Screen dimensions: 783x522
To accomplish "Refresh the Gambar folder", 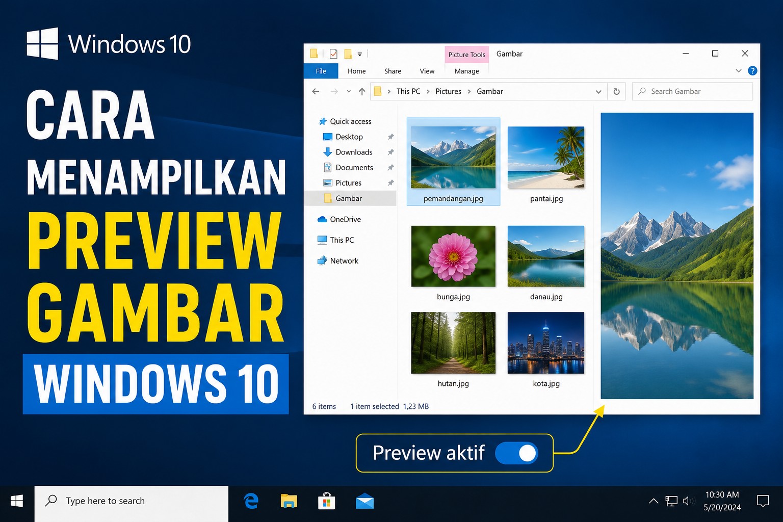I will pyautogui.click(x=616, y=92).
